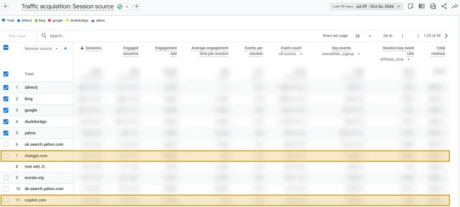
Task: Open the edit comparisons icon
Action: (x=421, y=6)
